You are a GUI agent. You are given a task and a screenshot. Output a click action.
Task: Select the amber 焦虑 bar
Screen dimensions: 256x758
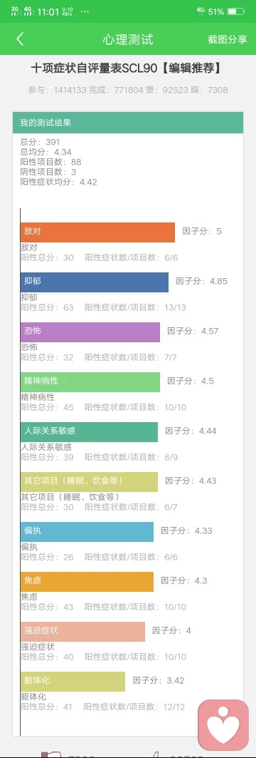point(87,582)
